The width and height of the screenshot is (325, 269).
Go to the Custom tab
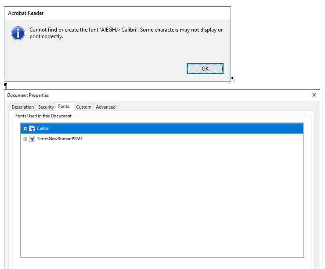[84, 107]
